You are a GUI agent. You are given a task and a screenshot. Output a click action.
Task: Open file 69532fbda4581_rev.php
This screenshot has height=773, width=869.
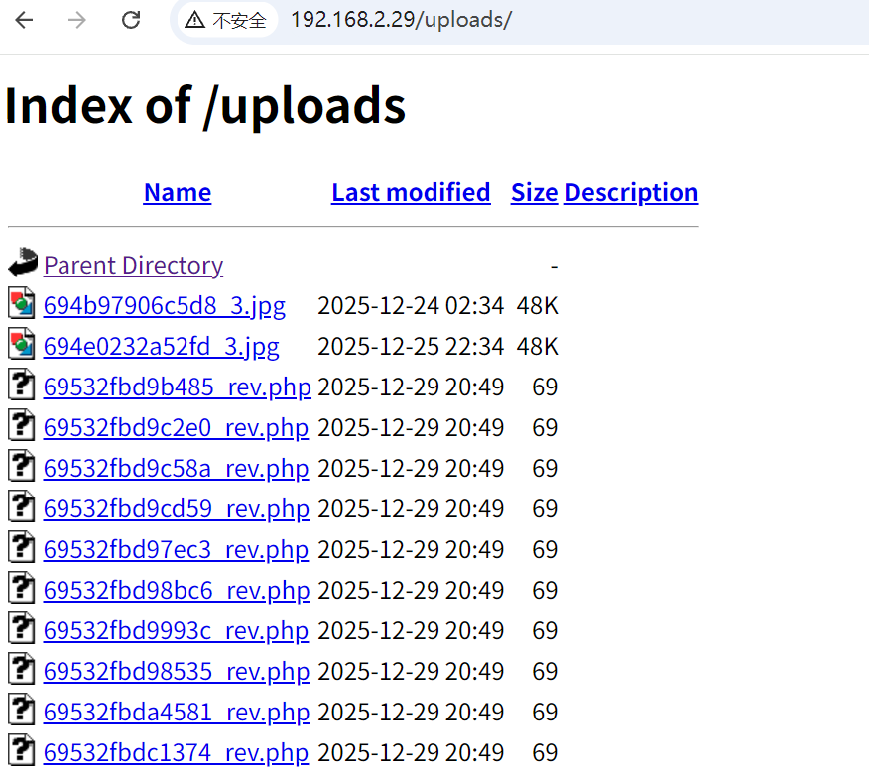coord(176,713)
